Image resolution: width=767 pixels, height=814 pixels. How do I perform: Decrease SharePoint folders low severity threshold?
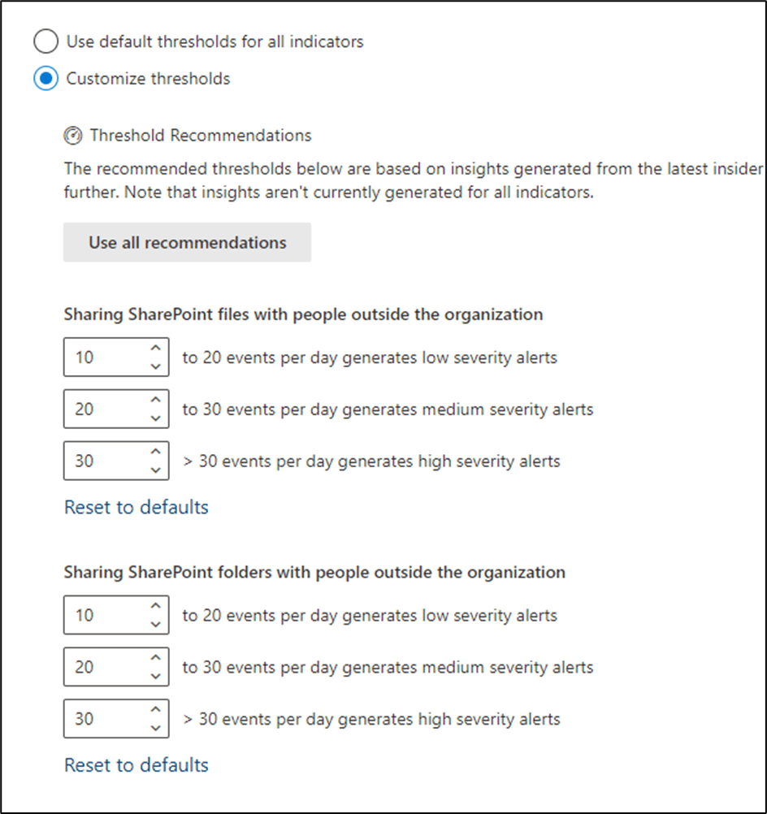click(156, 625)
